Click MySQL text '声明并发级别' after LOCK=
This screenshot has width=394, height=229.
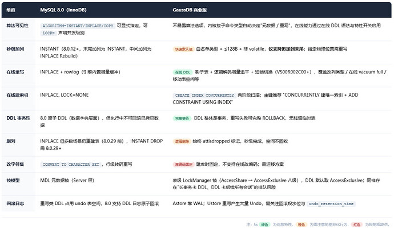tap(71, 32)
